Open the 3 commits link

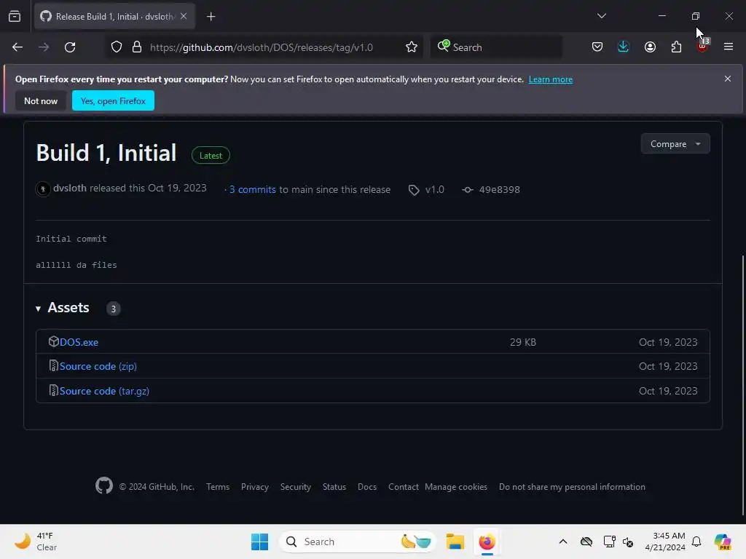point(253,190)
